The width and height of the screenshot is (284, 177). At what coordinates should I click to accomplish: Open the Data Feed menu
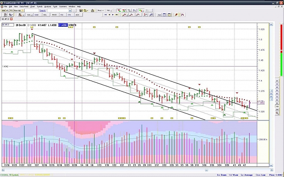[24, 6]
